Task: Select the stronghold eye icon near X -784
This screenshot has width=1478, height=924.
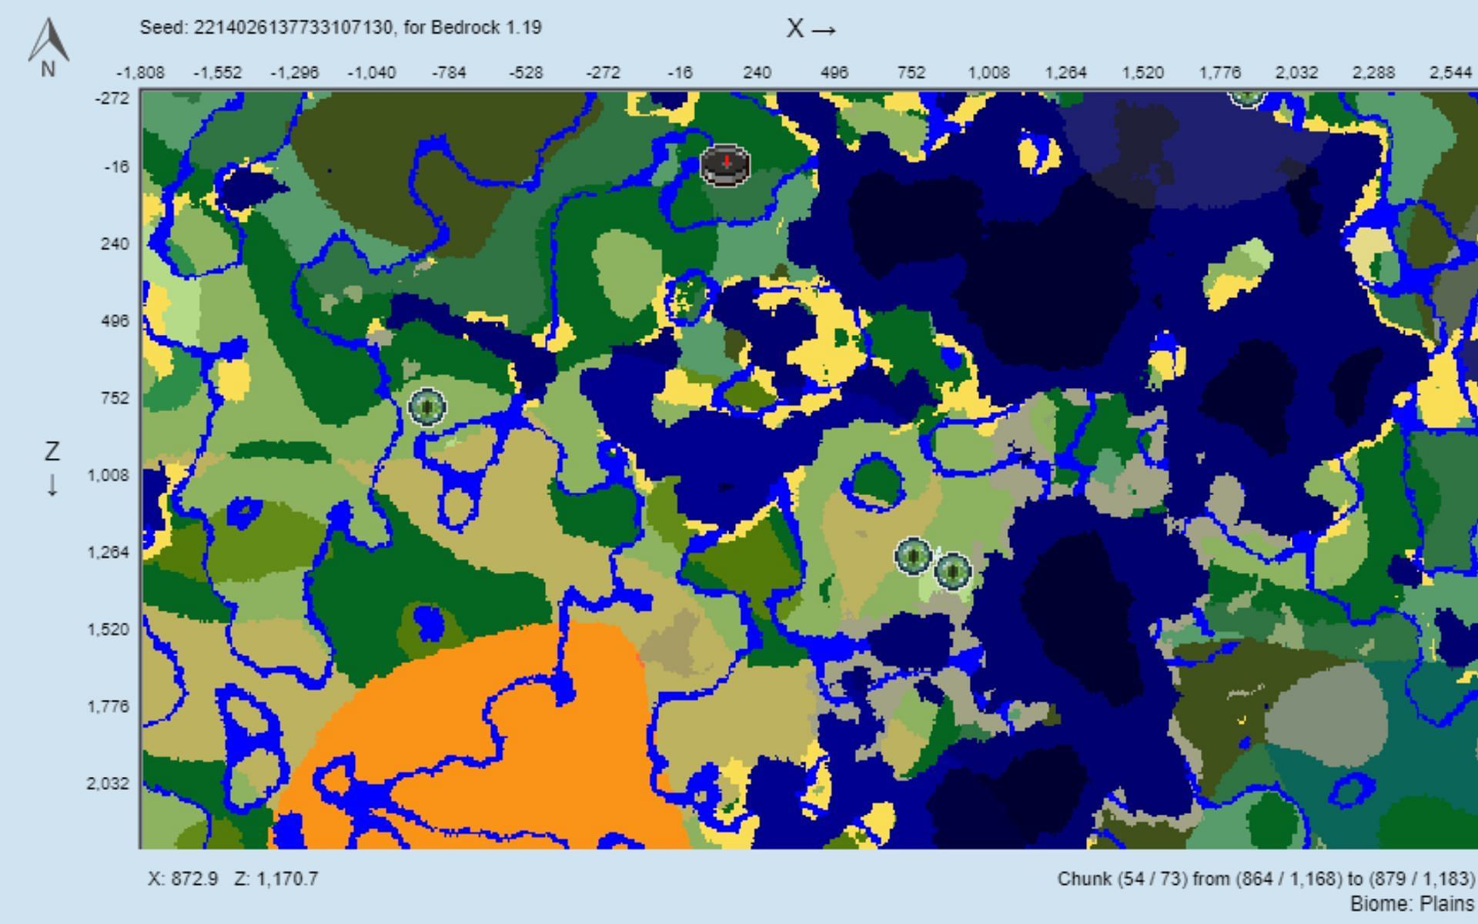Action: tap(427, 407)
